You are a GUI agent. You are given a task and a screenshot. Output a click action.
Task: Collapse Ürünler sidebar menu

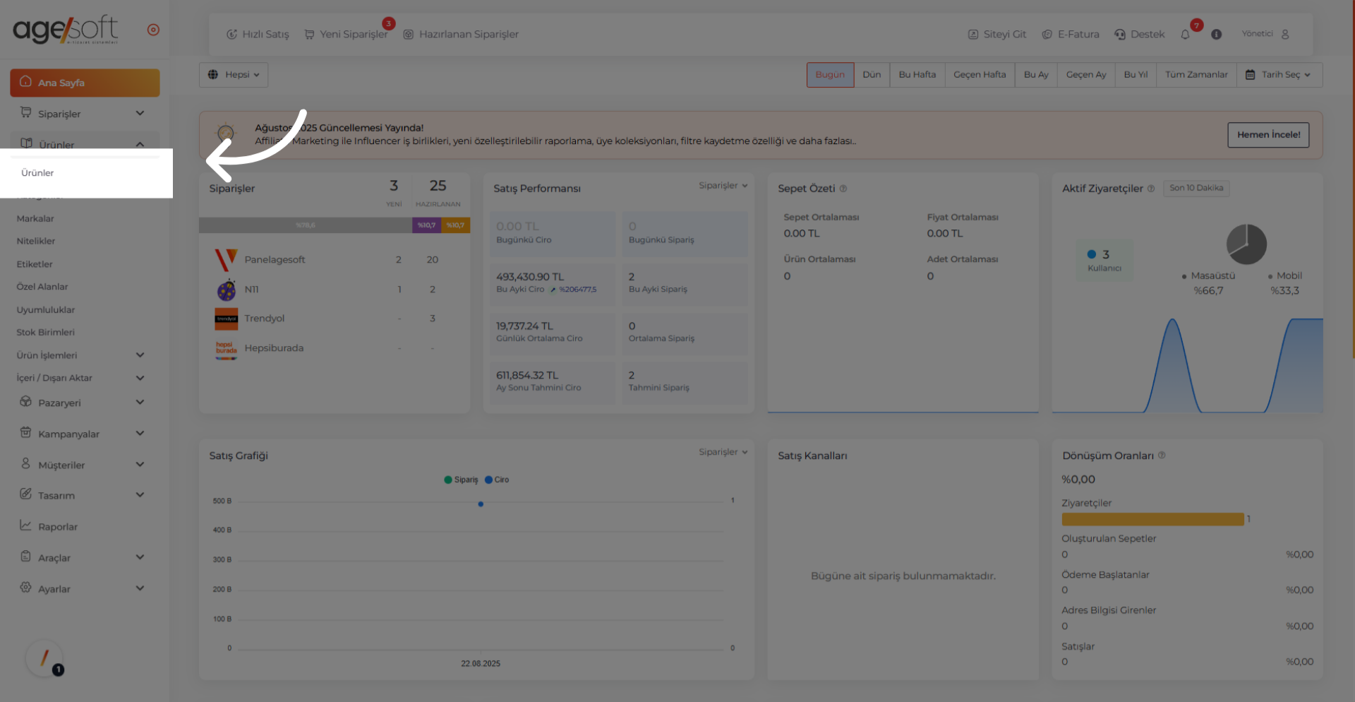pyautogui.click(x=85, y=144)
